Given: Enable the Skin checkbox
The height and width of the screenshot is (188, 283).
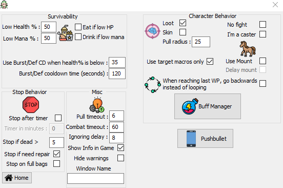Looking at the screenshot, I should click(x=183, y=32).
